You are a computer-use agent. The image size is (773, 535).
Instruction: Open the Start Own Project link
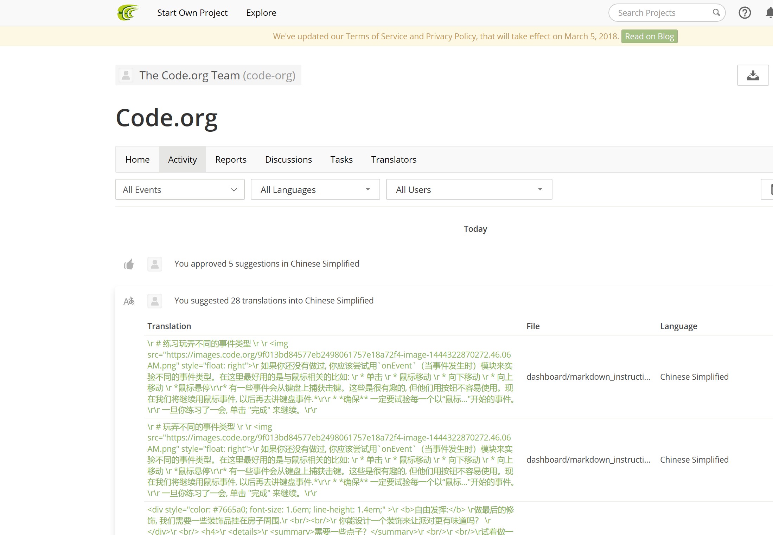pos(192,13)
